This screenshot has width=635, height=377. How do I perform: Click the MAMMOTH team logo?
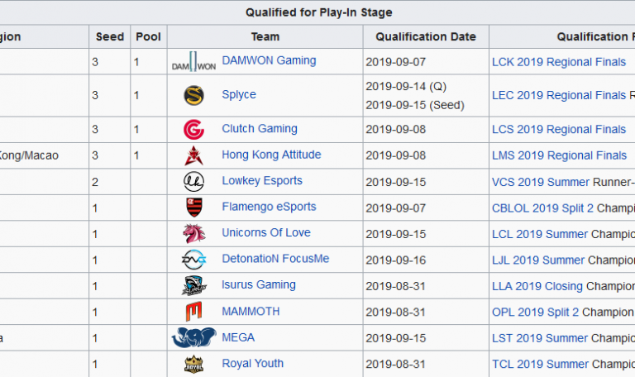click(193, 312)
